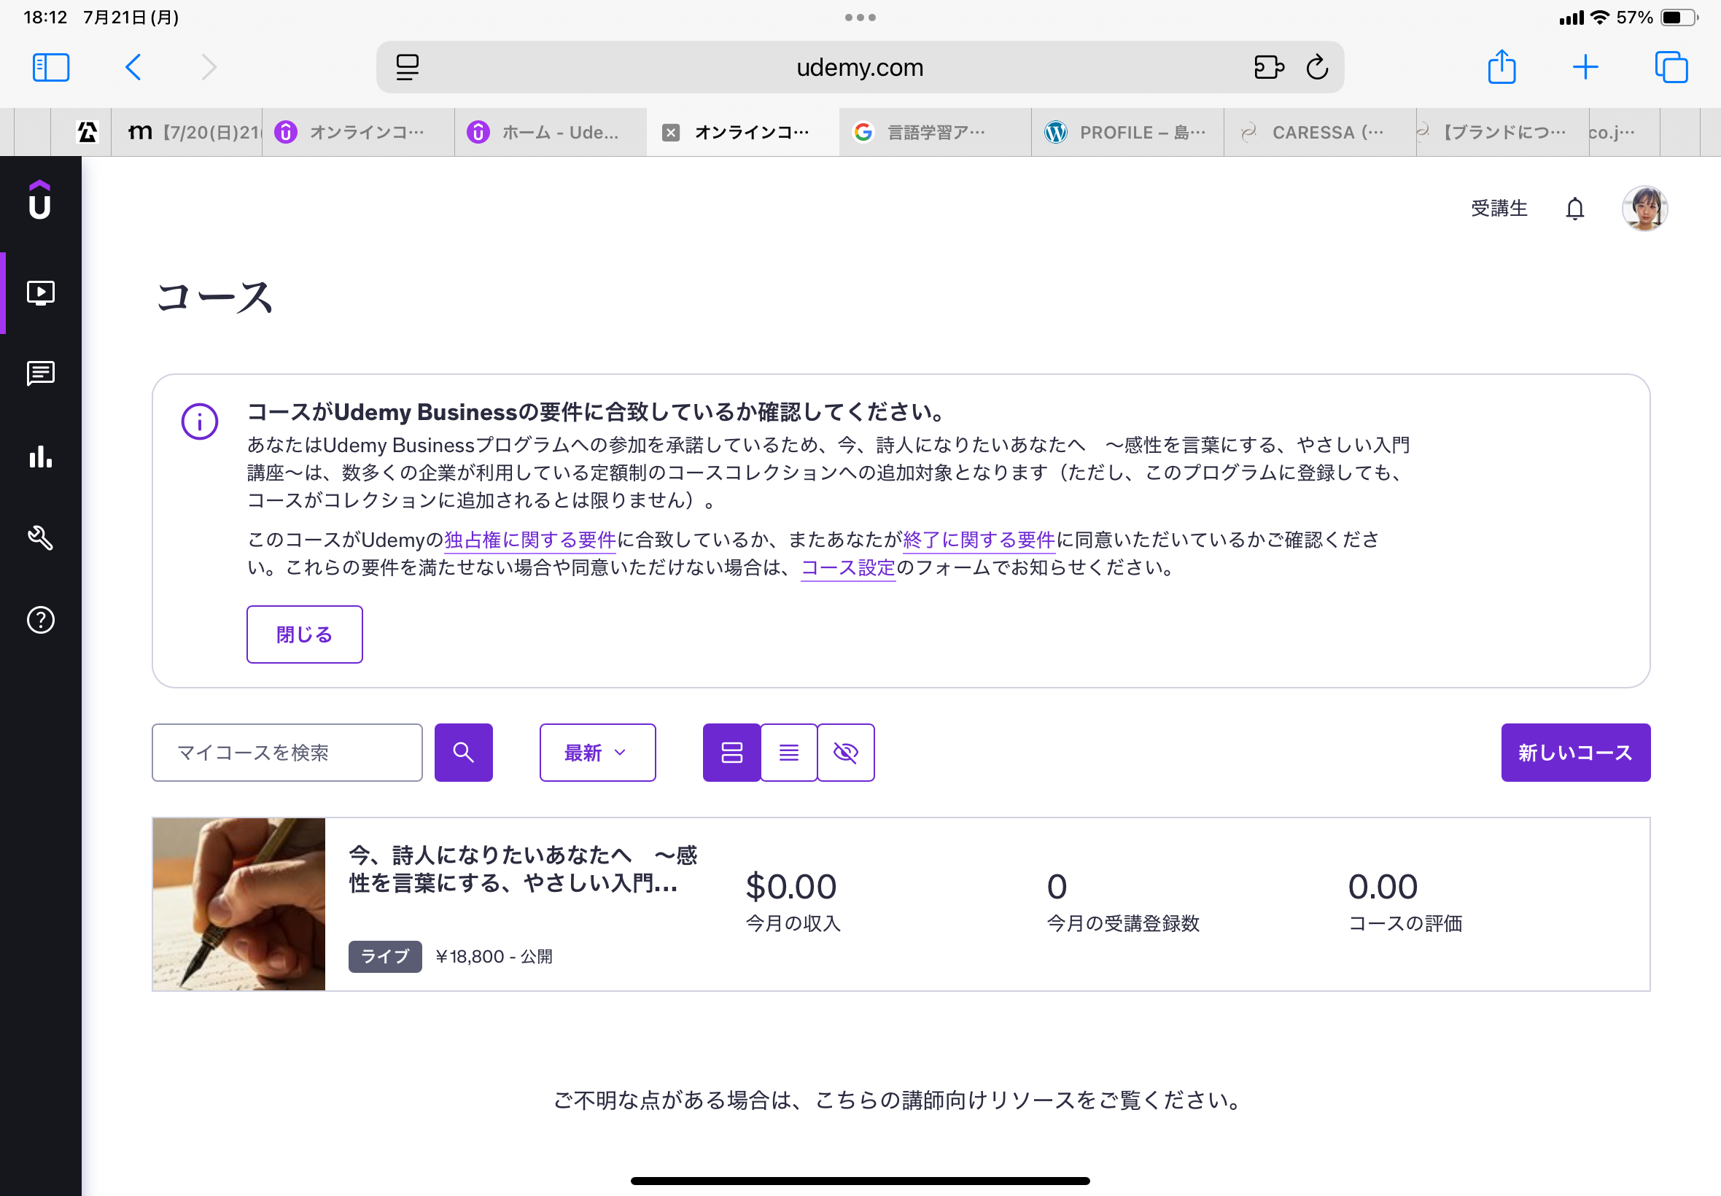
Task: Click the マイコースを検索 input field
Action: [x=287, y=753]
